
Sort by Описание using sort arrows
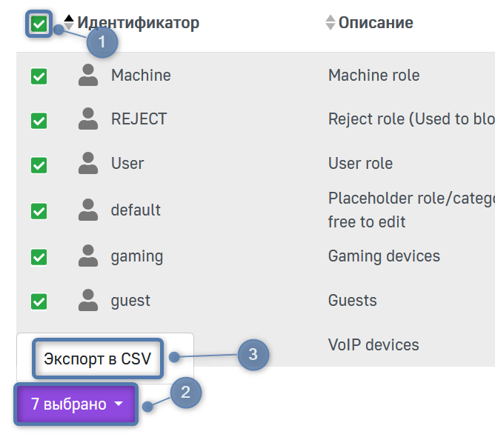click(330, 23)
